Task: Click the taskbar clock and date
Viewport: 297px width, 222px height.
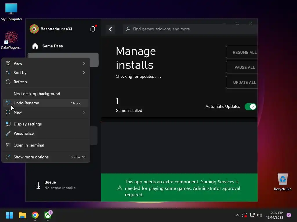Action: tap(274, 215)
